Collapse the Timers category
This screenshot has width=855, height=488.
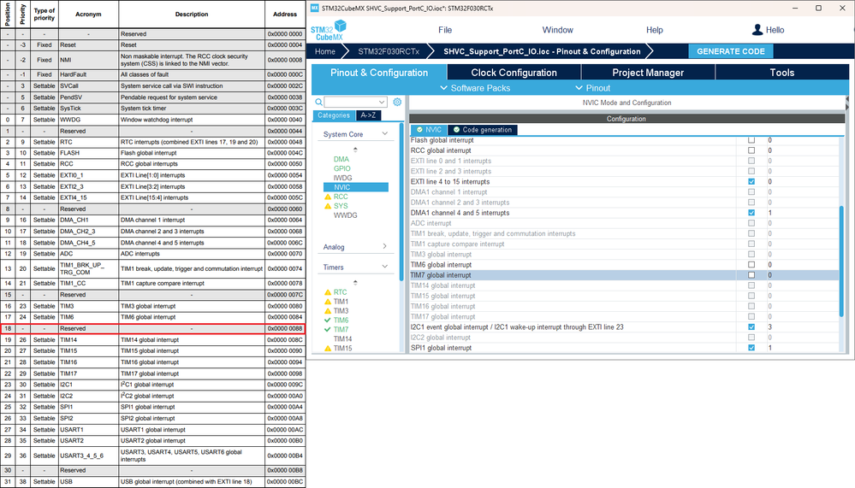tap(385, 267)
